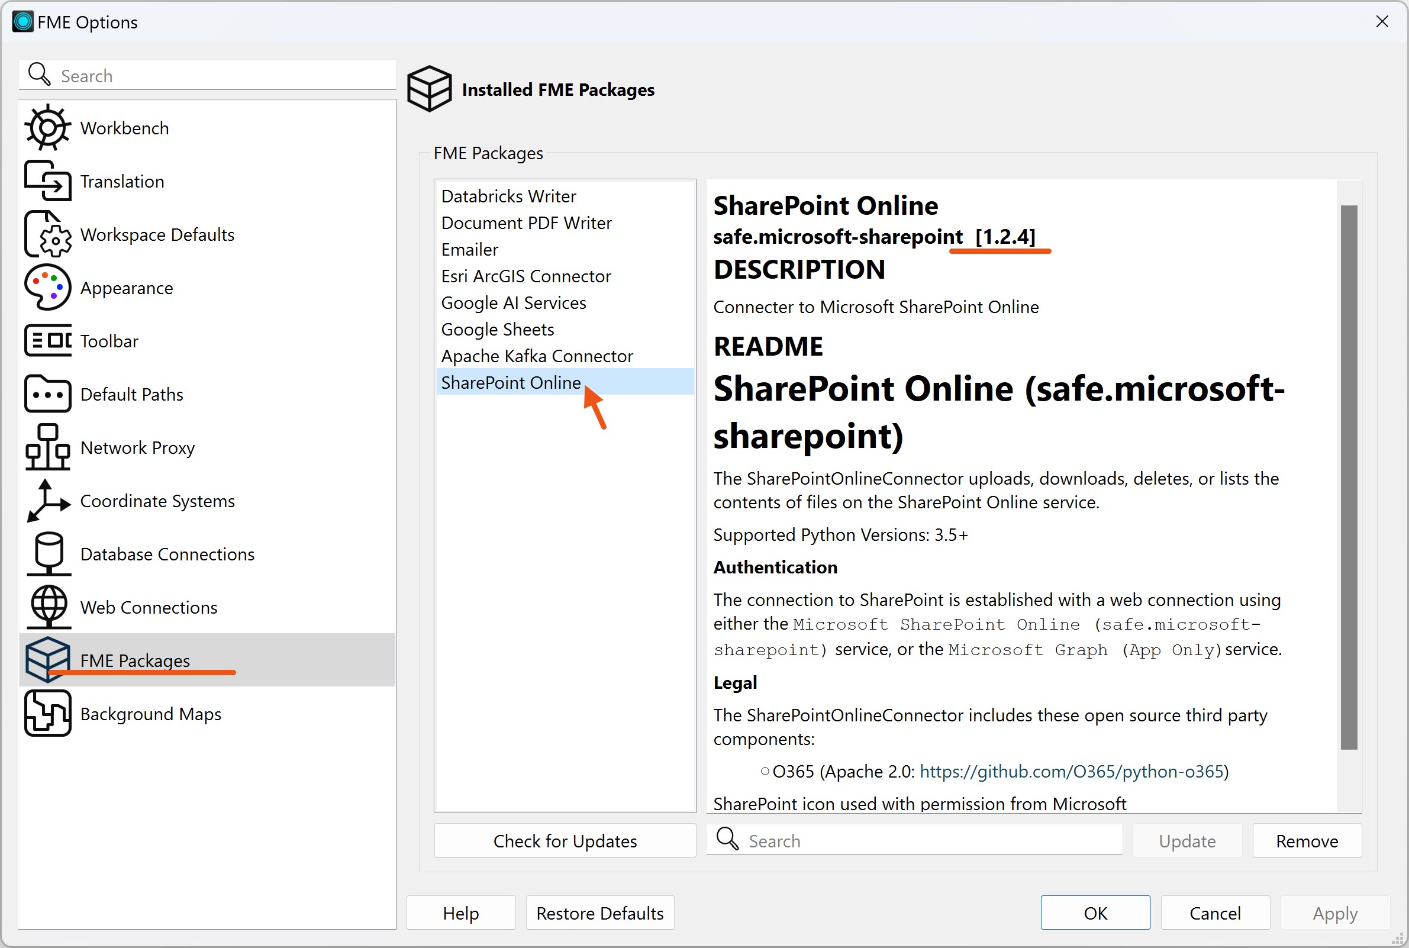The height and width of the screenshot is (948, 1409).
Task: Open Web Connections category
Action: click(207, 607)
